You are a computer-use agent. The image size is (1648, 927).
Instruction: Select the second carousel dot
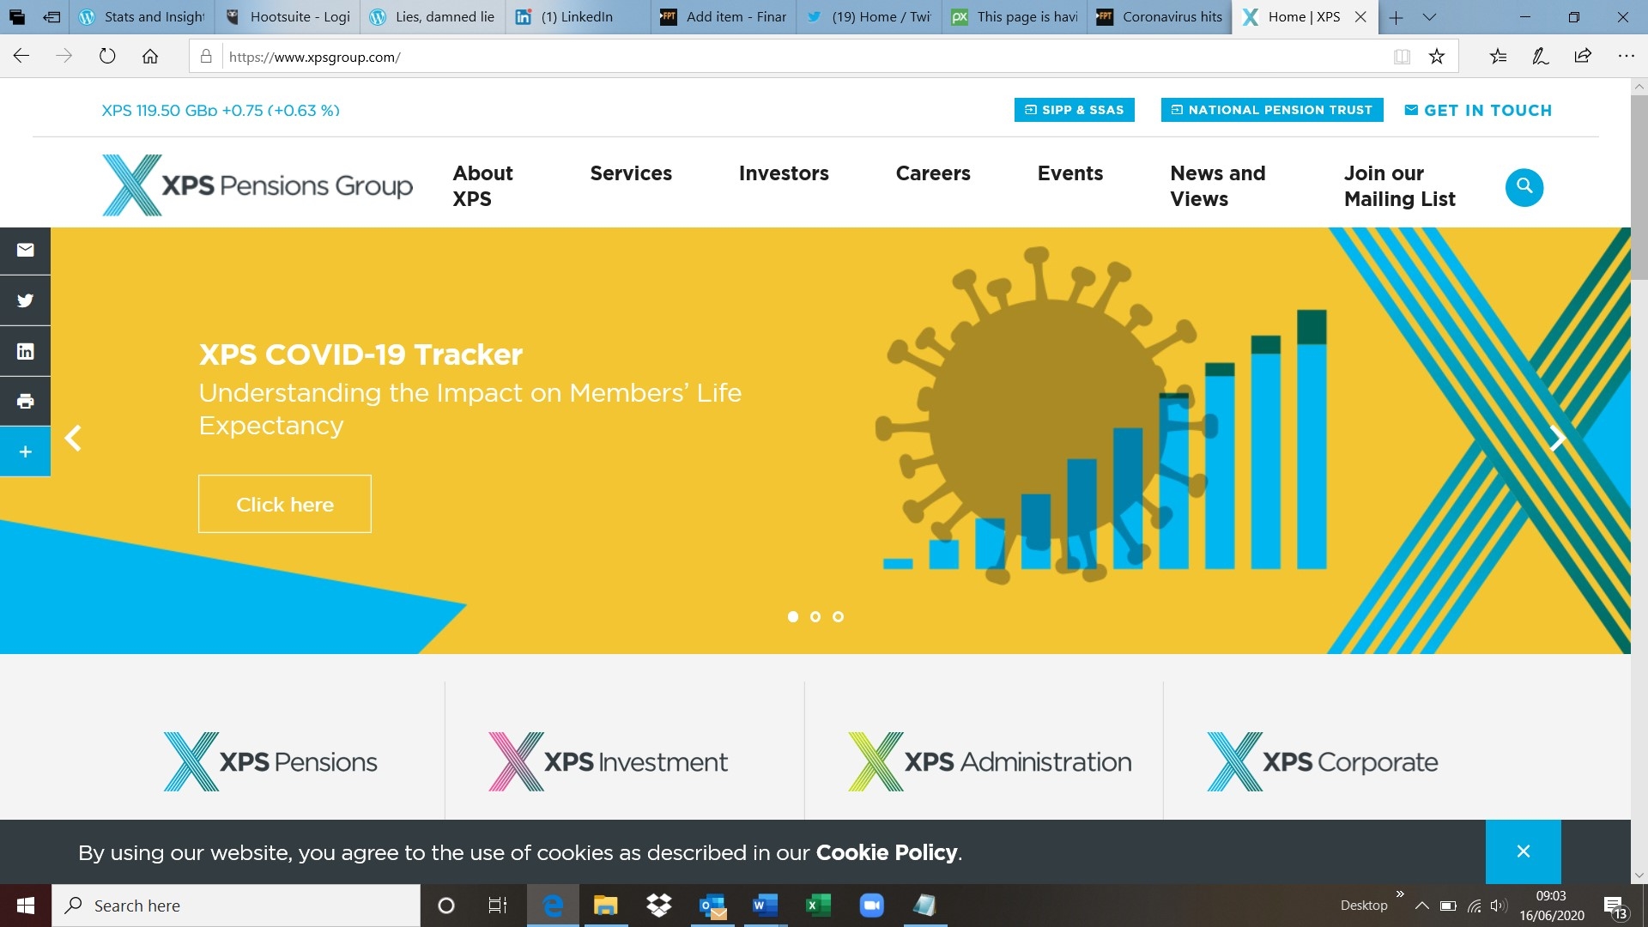click(815, 616)
